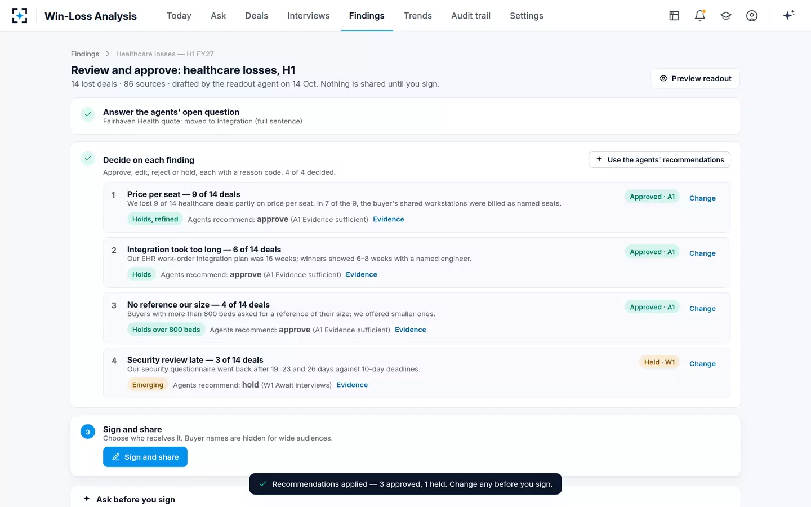Image resolution: width=811 pixels, height=507 pixels.
Task: Click the green check beside Decide on each finding
Action: pos(88,159)
